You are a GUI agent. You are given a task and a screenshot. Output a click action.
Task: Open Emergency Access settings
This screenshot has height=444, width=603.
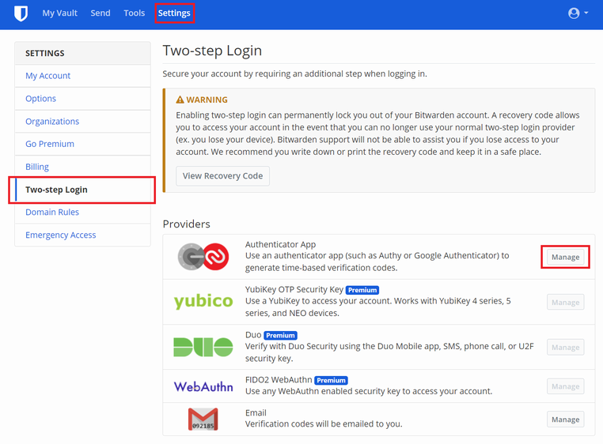click(61, 235)
